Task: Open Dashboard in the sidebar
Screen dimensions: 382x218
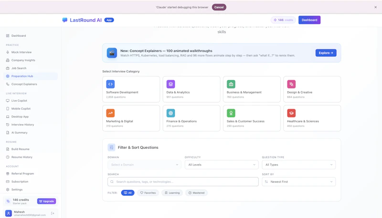Action: pos(19,36)
